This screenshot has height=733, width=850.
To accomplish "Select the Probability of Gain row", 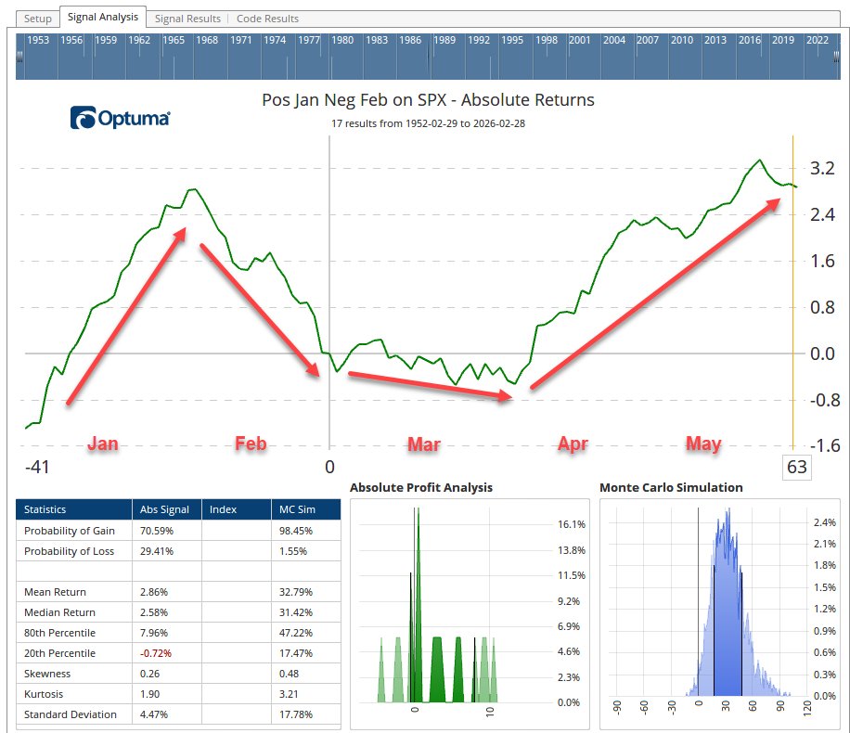I will pyautogui.click(x=178, y=531).
